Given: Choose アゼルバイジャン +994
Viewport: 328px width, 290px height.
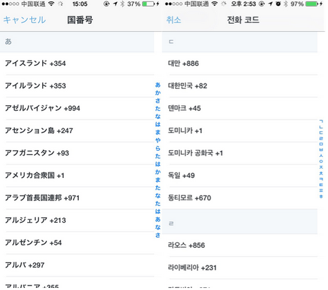Looking at the screenshot, I should click(77, 108).
